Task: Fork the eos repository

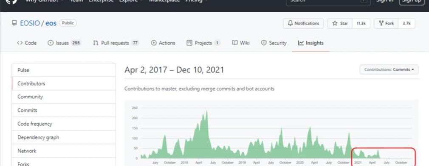Action: pos(387,23)
